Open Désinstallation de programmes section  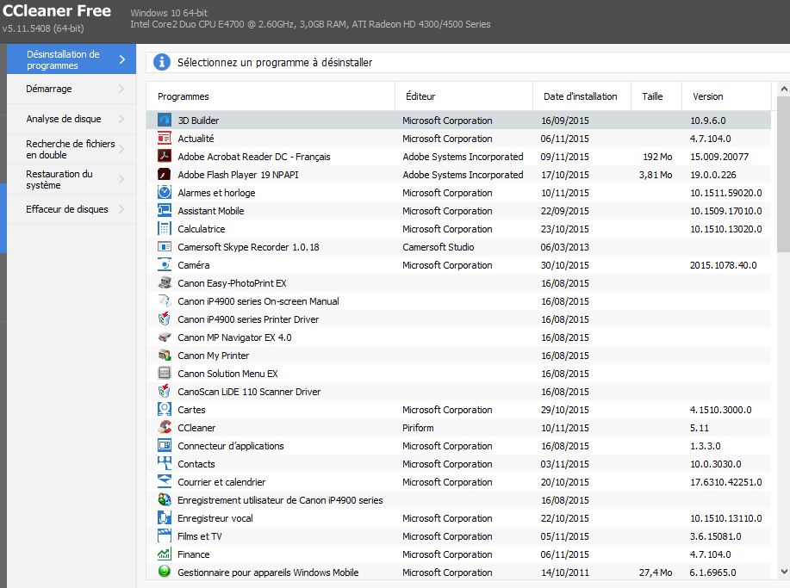tap(72, 59)
